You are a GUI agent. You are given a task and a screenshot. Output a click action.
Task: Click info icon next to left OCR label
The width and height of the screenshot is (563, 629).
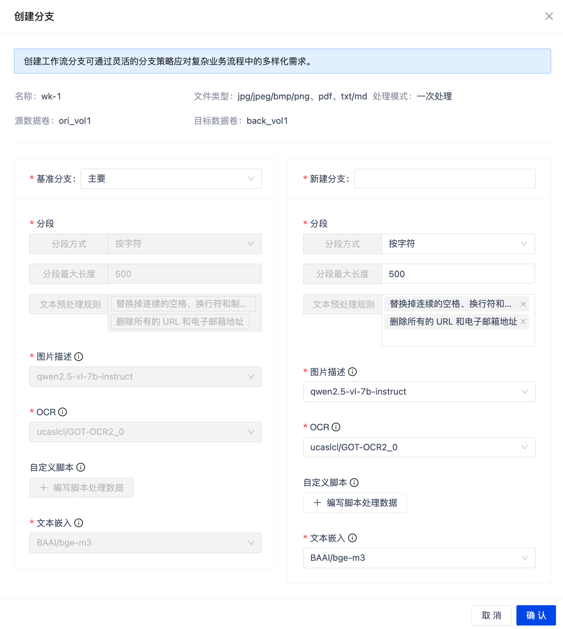pos(62,412)
